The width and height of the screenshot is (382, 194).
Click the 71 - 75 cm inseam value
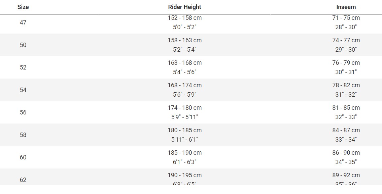pos(346,18)
